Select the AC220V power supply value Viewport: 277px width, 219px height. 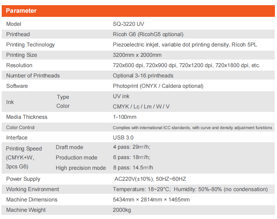pyautogui.click(x=150, y=179)
